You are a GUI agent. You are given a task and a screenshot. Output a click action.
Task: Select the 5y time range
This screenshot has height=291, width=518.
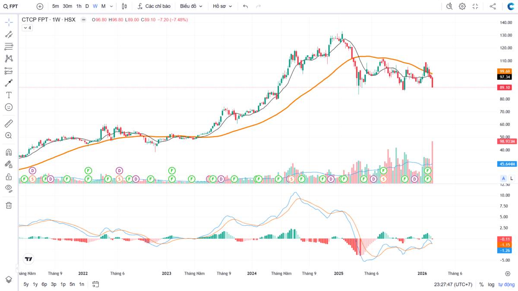point(26,284)
